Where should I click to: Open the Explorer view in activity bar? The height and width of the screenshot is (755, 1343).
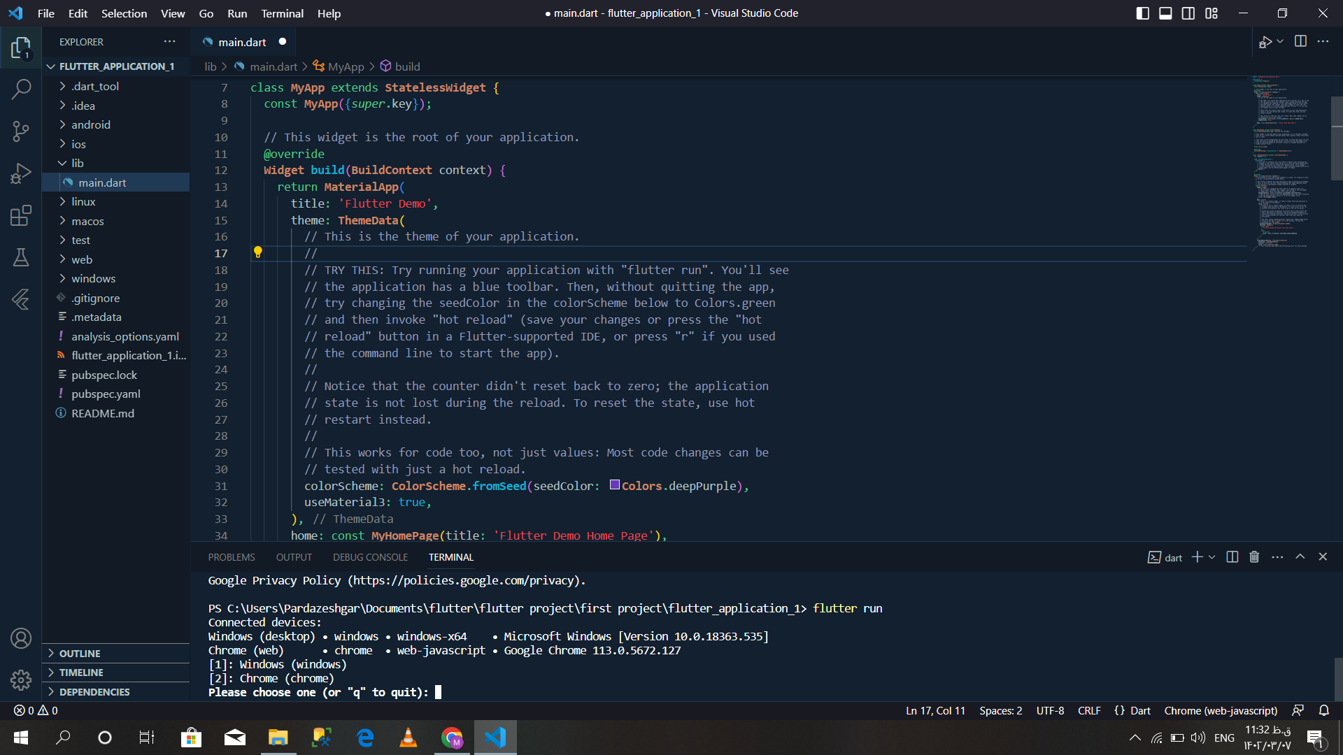pos(21,48)
